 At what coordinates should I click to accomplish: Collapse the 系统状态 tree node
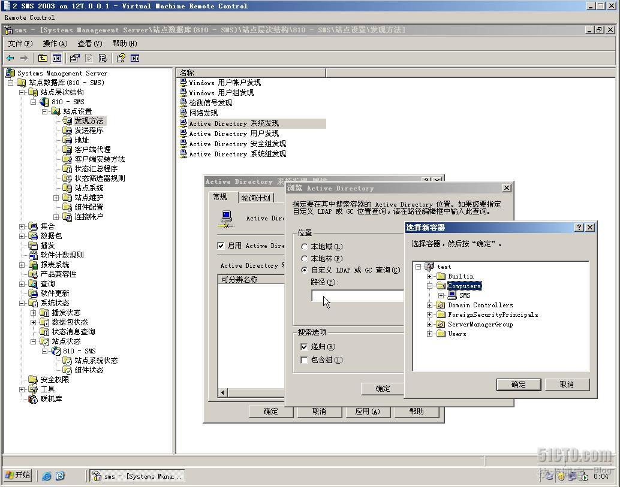(x=22, y=303)
